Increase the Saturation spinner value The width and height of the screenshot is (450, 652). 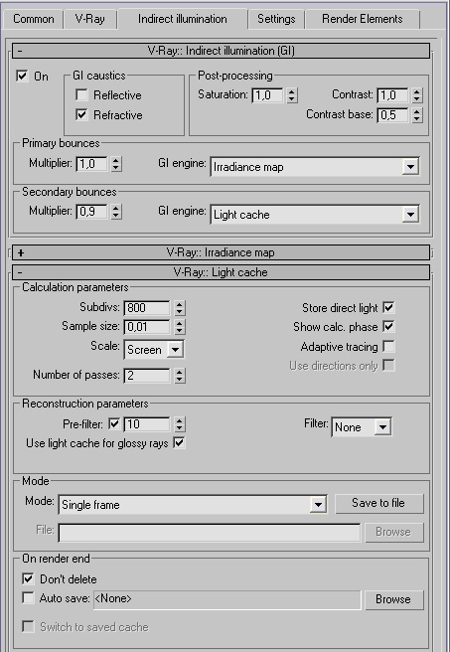coord(292,91)
